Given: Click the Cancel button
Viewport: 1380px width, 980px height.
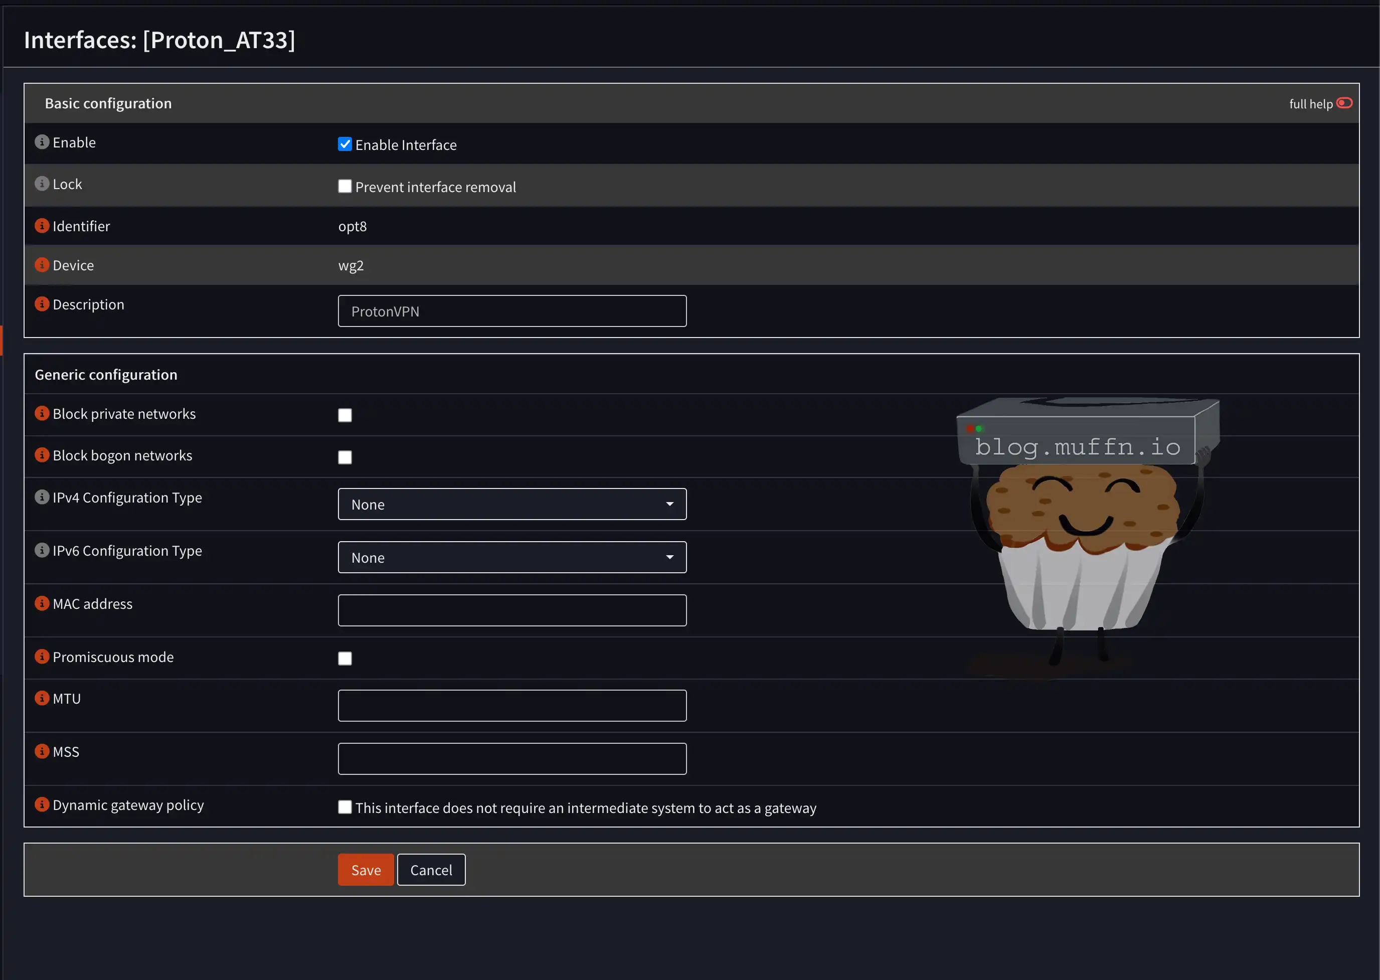Looking at the screenshot, I should tap(431, 870).
